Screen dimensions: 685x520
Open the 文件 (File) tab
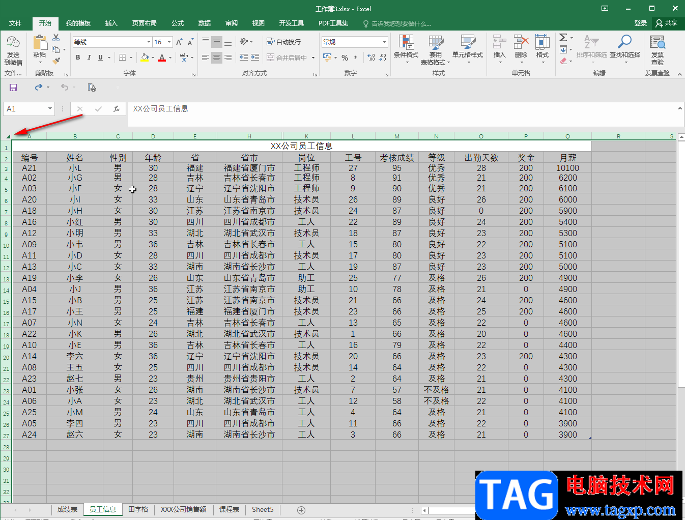click(15, 23)
